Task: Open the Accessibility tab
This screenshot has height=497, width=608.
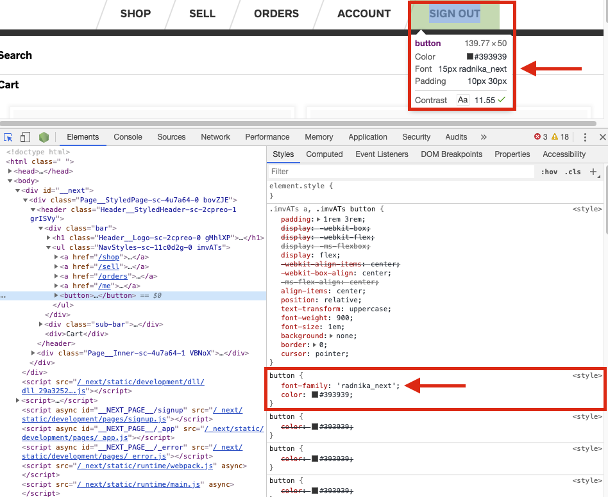Action: pyautogui.click(x=564, y=154)
